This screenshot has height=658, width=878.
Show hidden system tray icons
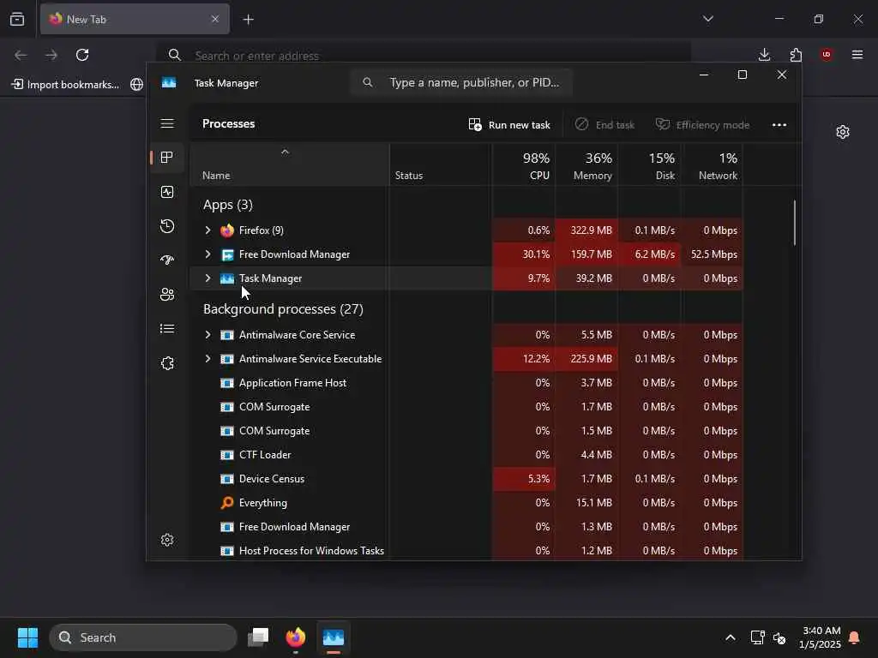click(x=731, y=637)
